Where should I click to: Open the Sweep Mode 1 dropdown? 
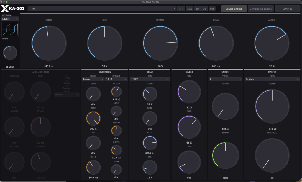[x=67, y=95]
